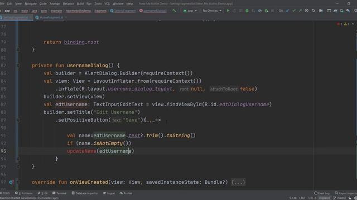This screenshot has width=357, height=200.
Task: Click the red error count indicator
Action: pyautogui.click(x=340, y=24)
